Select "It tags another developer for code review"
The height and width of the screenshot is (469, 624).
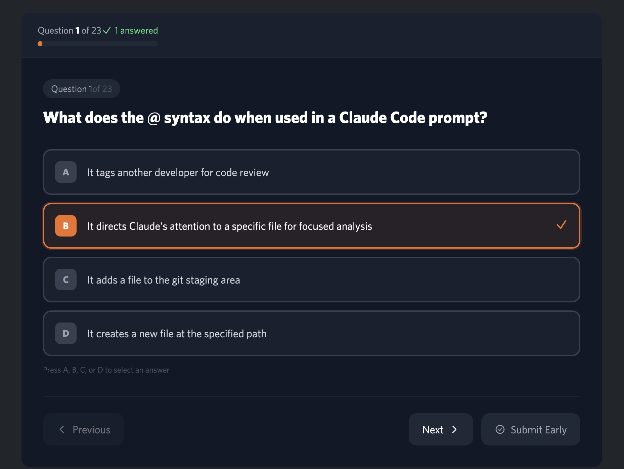pyautogui.click(x=178, y=172)
